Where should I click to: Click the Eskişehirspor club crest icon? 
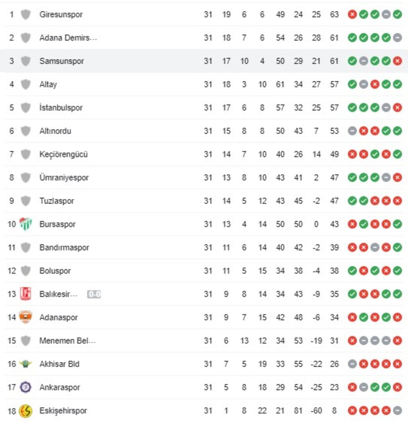25,411
